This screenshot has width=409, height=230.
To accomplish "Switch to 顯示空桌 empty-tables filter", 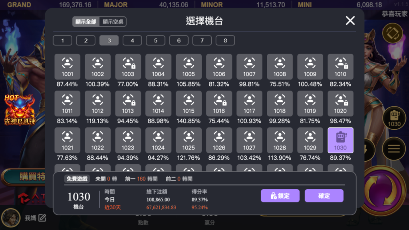I will click(113, 22).
